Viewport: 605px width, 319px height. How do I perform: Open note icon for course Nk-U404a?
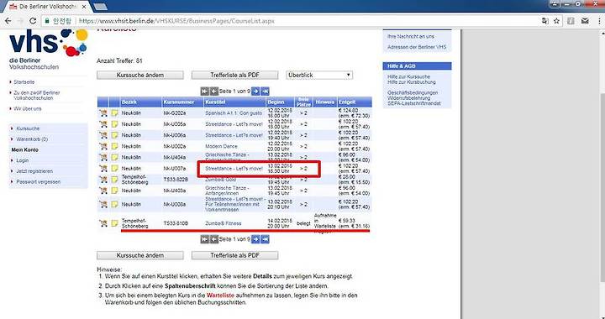tap(114, 157)
